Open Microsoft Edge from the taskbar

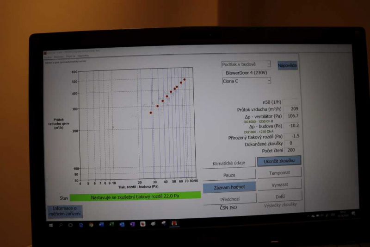click(81, 224)
